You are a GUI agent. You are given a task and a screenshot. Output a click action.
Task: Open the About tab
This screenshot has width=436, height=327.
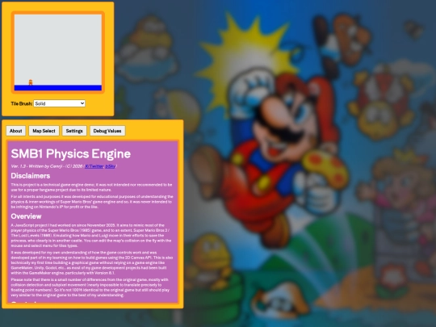click(x=16, y=131)
